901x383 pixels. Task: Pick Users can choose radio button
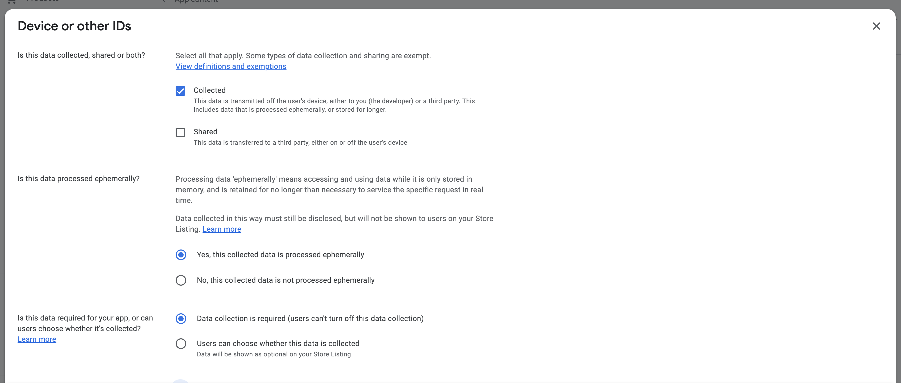click(181, 344)
